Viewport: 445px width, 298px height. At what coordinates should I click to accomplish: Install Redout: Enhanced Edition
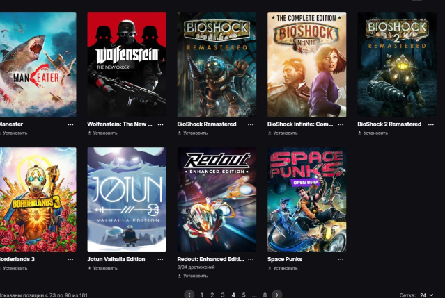click(x=192, y=276)
